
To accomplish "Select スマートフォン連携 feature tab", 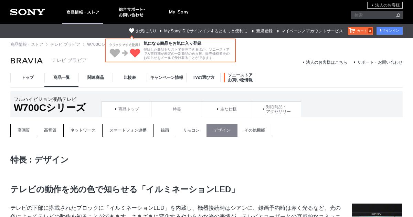I will tap(128, 130).
